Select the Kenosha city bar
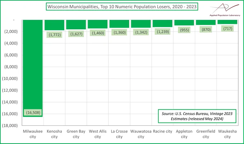Image resolution: width=244 pixels, height=144 pixels. (x=54, y=25)
